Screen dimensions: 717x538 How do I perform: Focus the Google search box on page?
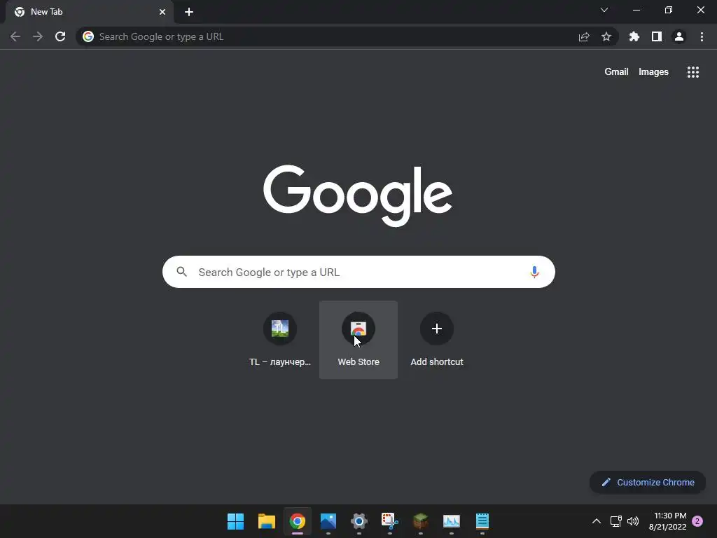(x=358, y=272)
